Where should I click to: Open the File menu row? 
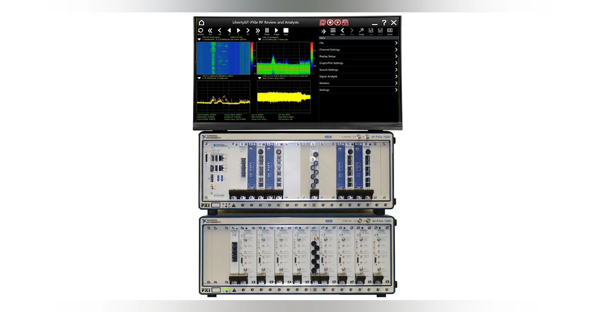tap(358, 43)
